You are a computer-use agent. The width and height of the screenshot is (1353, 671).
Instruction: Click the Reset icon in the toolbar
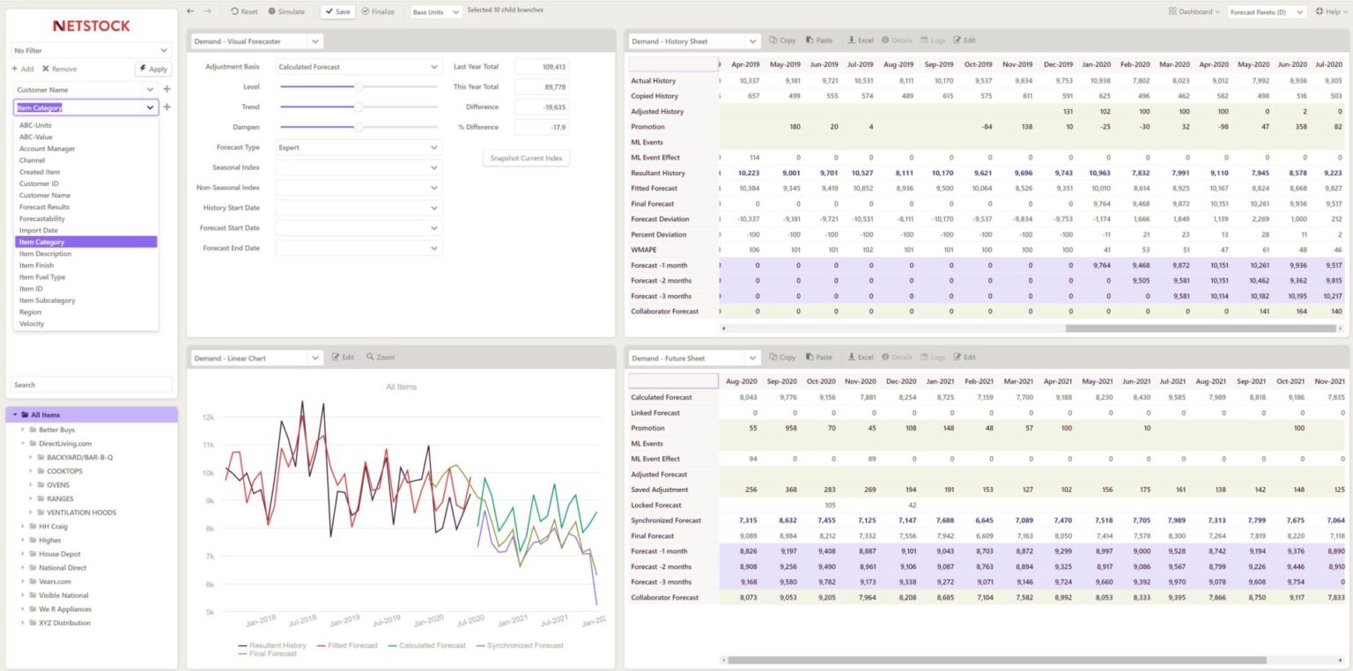(x=234, y=11)
